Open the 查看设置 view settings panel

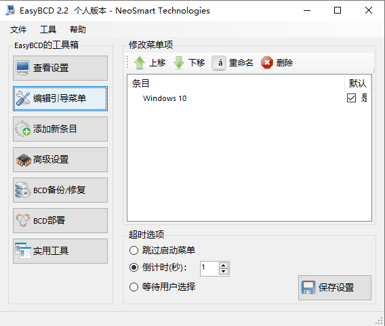click(60, 68)
